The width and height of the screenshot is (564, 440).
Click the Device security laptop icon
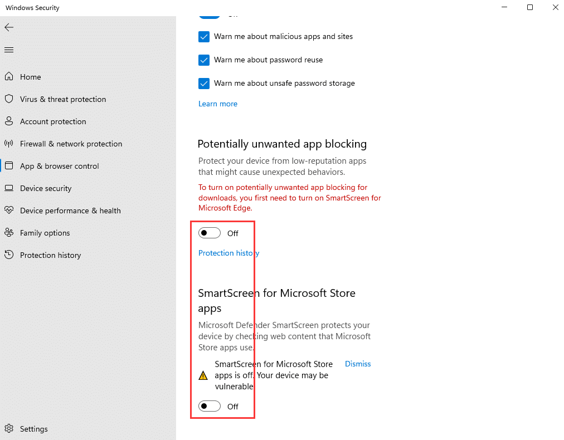point(9,188)
